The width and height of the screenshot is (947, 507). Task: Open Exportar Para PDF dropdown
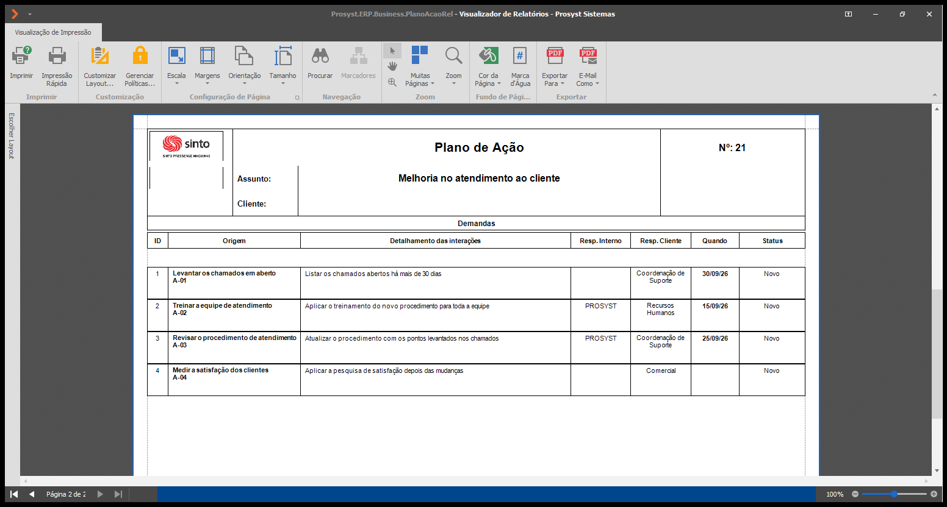pos(555,66)
